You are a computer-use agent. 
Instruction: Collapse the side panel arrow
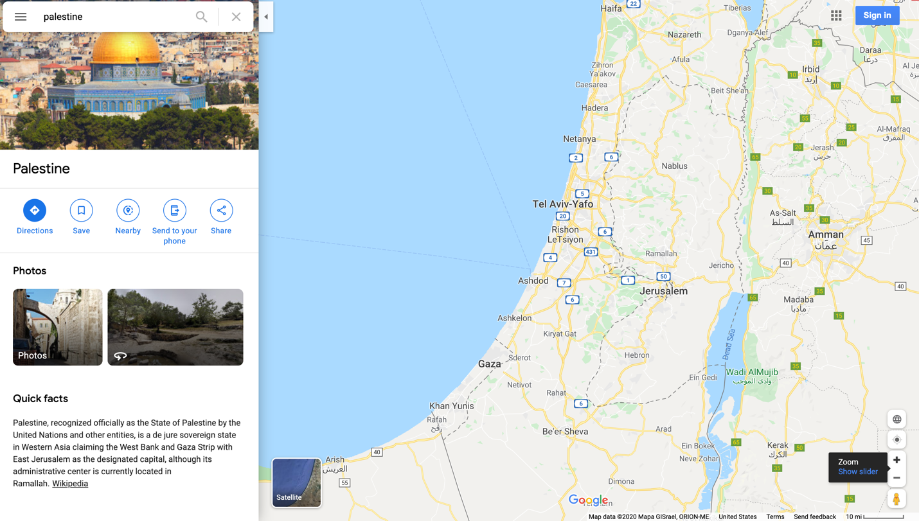pyautogui.click(x=266, y=17)
